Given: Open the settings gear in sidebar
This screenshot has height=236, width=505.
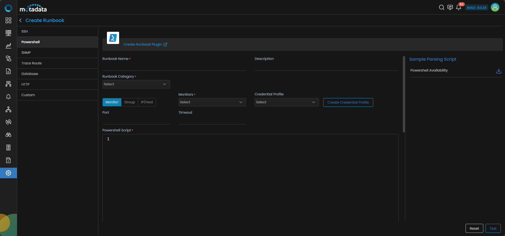Looking at the screenshot, I should pyautogui.click(x=8, y=173).
